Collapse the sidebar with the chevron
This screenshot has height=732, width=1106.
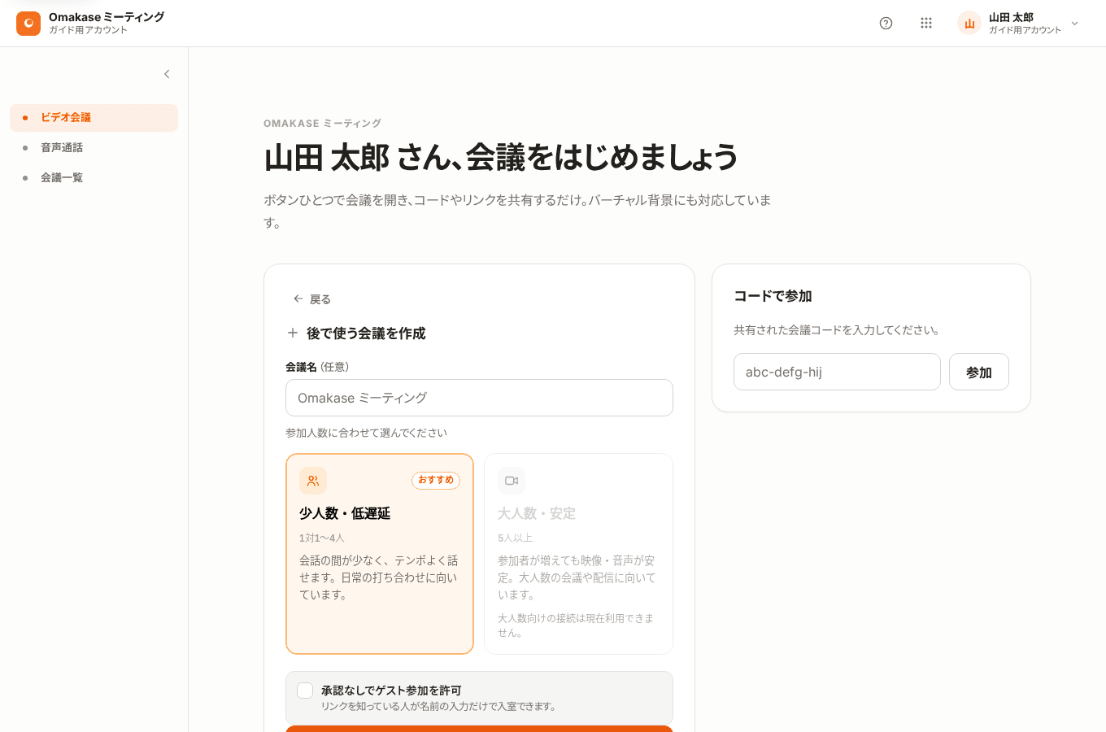[x=167, y=74]
